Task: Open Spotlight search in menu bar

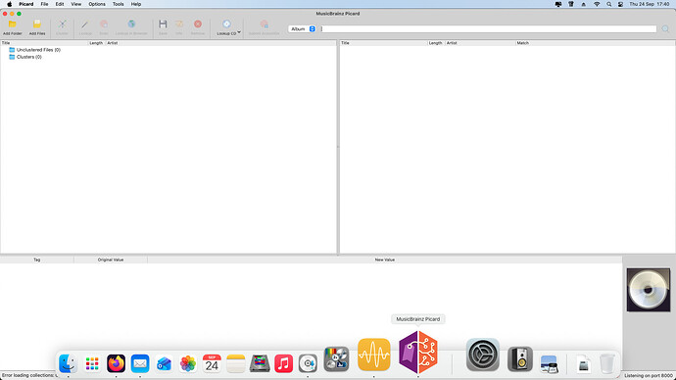Action: click(x=608, y=4)
